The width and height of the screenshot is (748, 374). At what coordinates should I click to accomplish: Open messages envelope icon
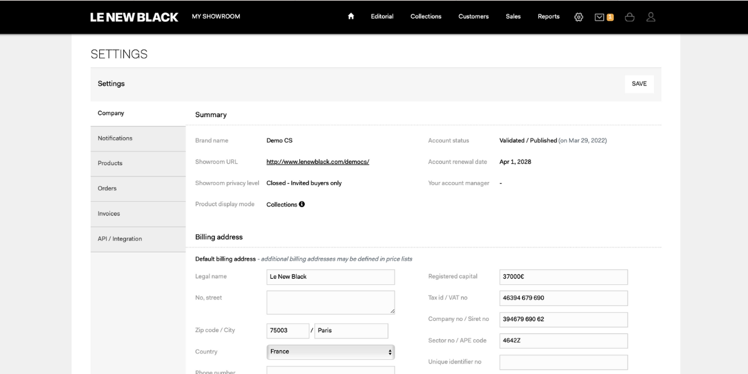coord(599,17)
